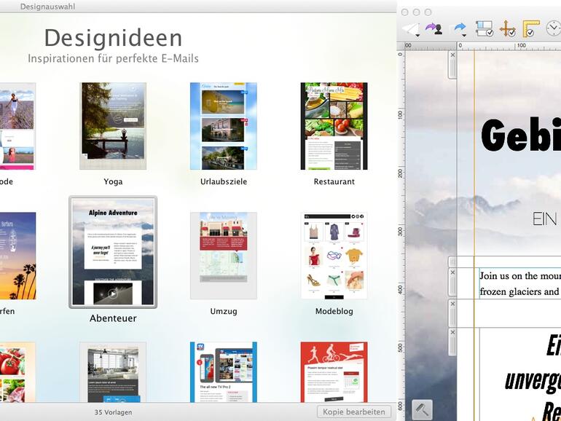This screenshot has height=421, width=561.
Task: Click the Inspirationen für perfekte E-Mails subtitle
Action: tap(113, 58)
